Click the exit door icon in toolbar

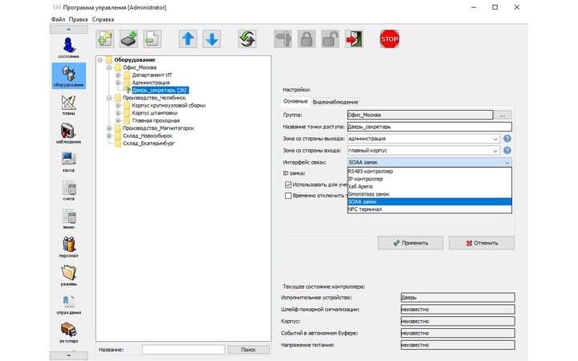coord(355,38)
